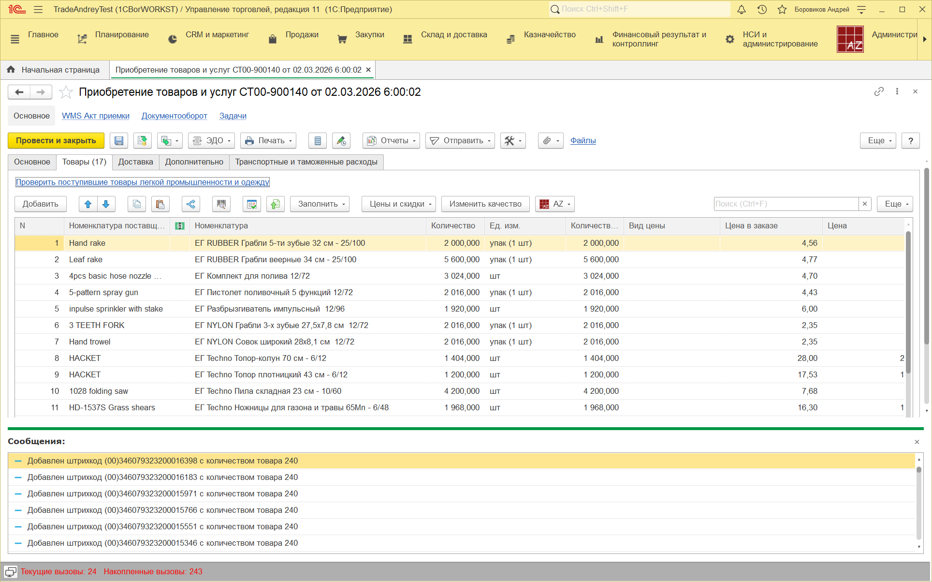
Task: Open the Отчеты dropdown
Action: coord(391,141)
